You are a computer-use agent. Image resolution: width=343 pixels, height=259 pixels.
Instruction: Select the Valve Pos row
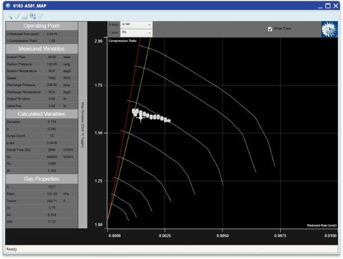(x=42, y=106)
